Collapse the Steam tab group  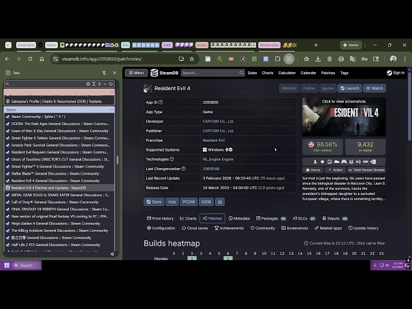[112, 109]
